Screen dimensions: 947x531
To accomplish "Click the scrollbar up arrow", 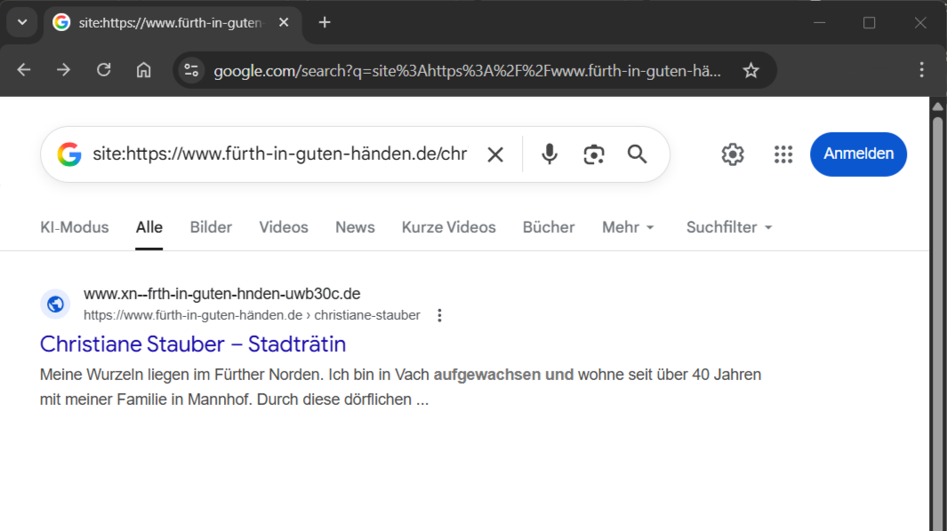I will (x=937, y=107).
